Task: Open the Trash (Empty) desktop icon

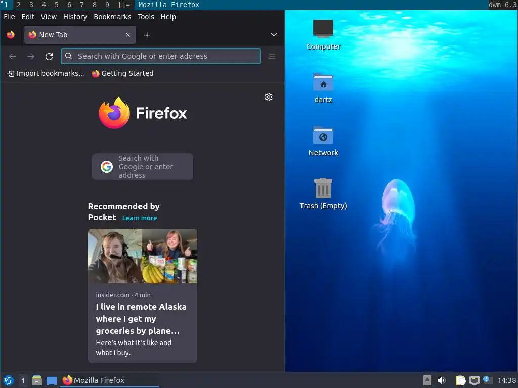Action: (x=323, y=194)
